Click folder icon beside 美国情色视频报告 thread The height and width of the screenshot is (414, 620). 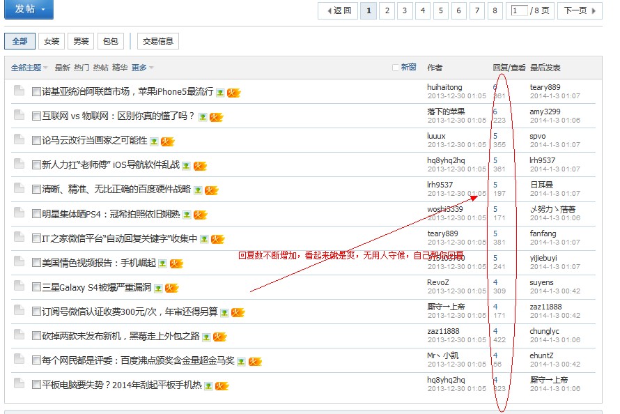[x=19, y=261]
